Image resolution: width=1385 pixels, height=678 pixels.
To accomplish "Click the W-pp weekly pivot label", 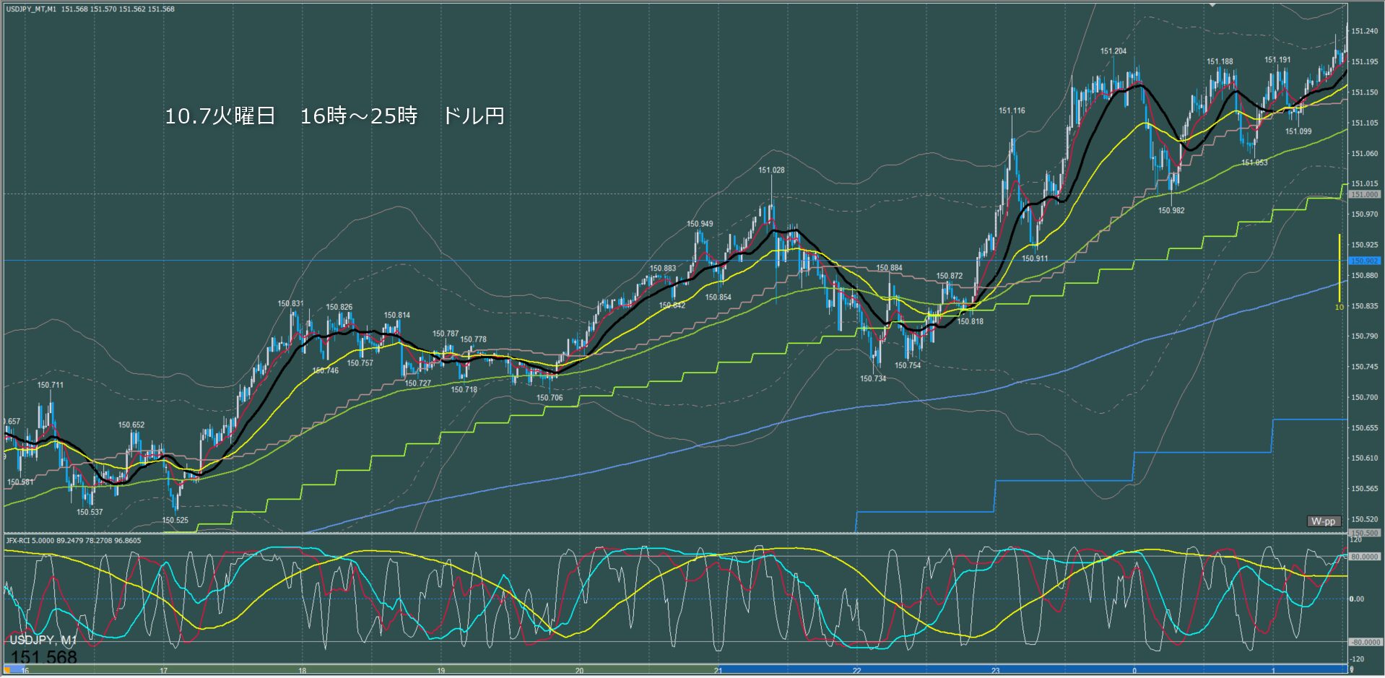I will point(1324,521).
